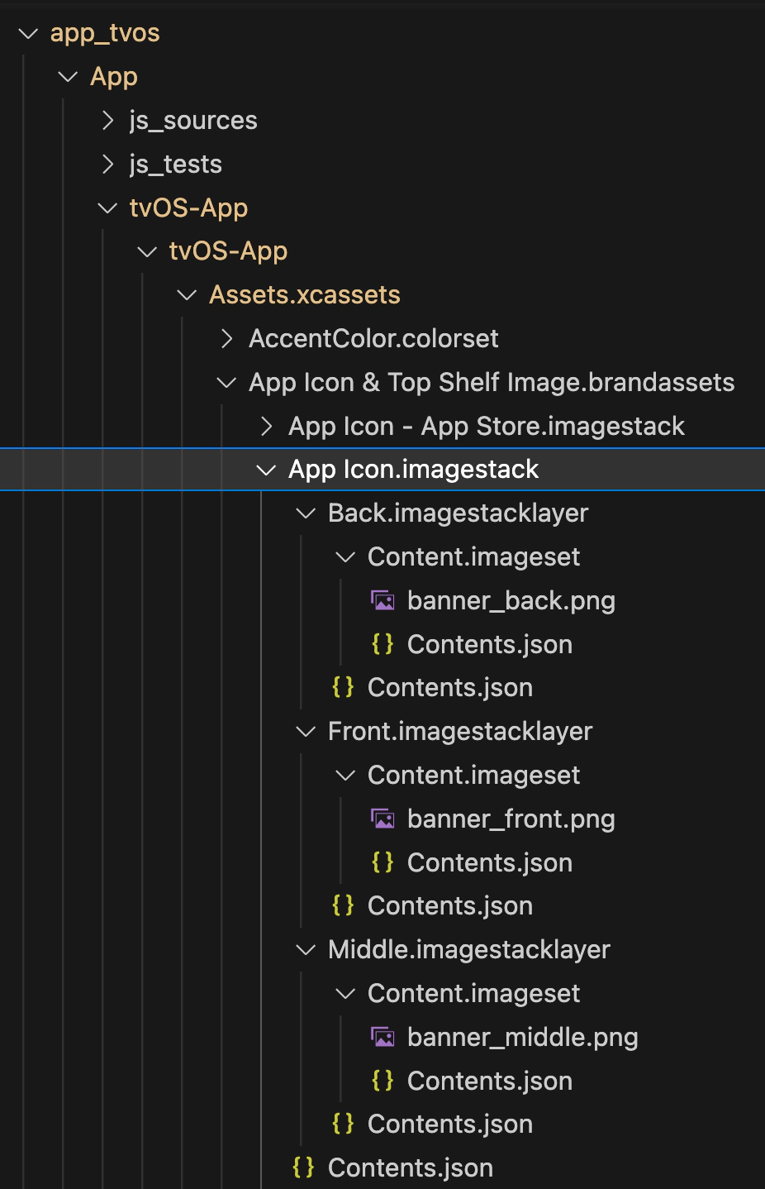Viewport: 765px width, 1189px height.
Task: Open the banner_front.png file
Action: coord(511,819)
